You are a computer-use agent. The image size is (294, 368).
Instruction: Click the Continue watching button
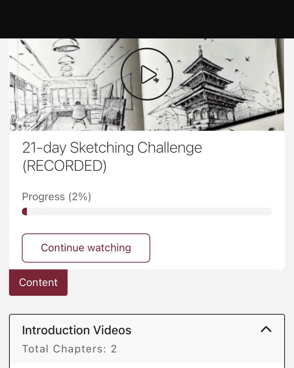(x=86, y=248)
